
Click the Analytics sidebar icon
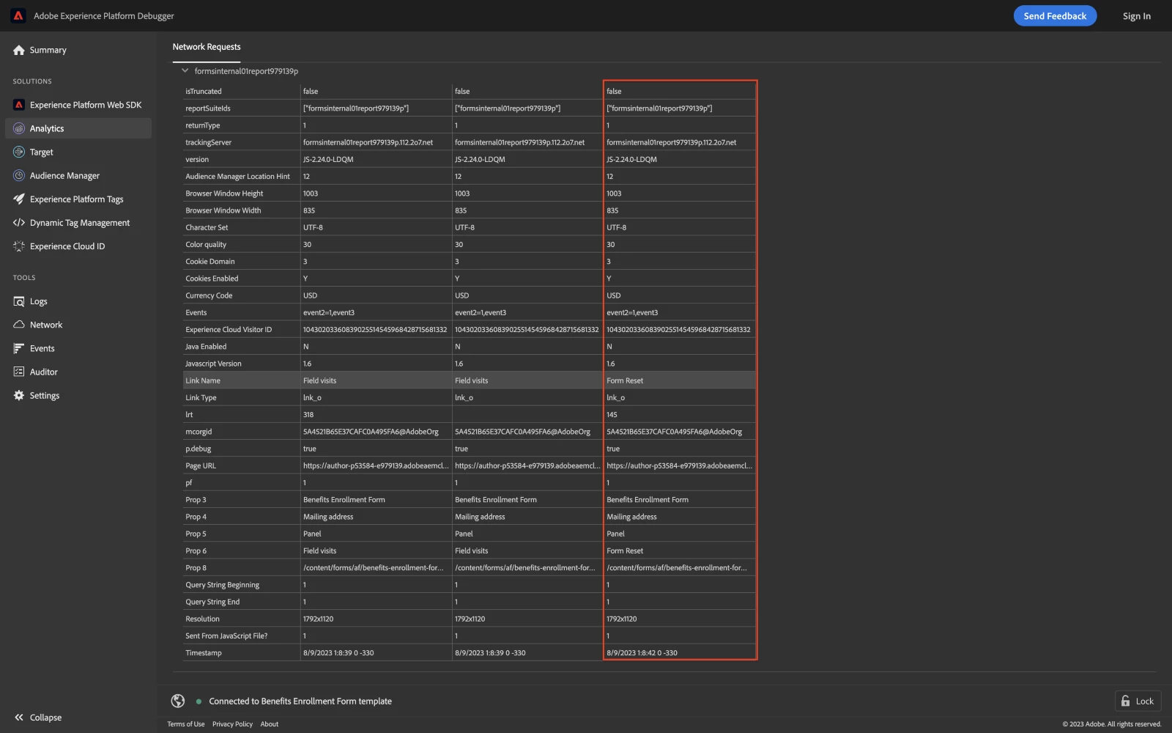tap(19, 128)
